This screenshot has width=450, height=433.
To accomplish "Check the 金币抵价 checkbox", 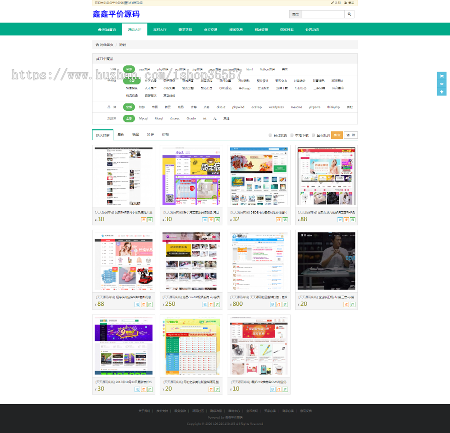I will [x=313, y=135].
